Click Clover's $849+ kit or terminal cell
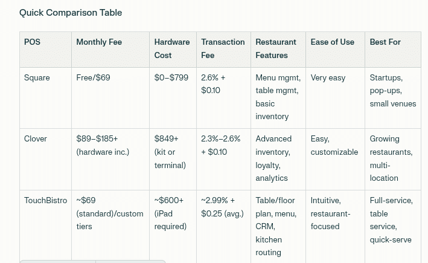Viewport: 428px width, 263px height. click(x=173, y=160)
